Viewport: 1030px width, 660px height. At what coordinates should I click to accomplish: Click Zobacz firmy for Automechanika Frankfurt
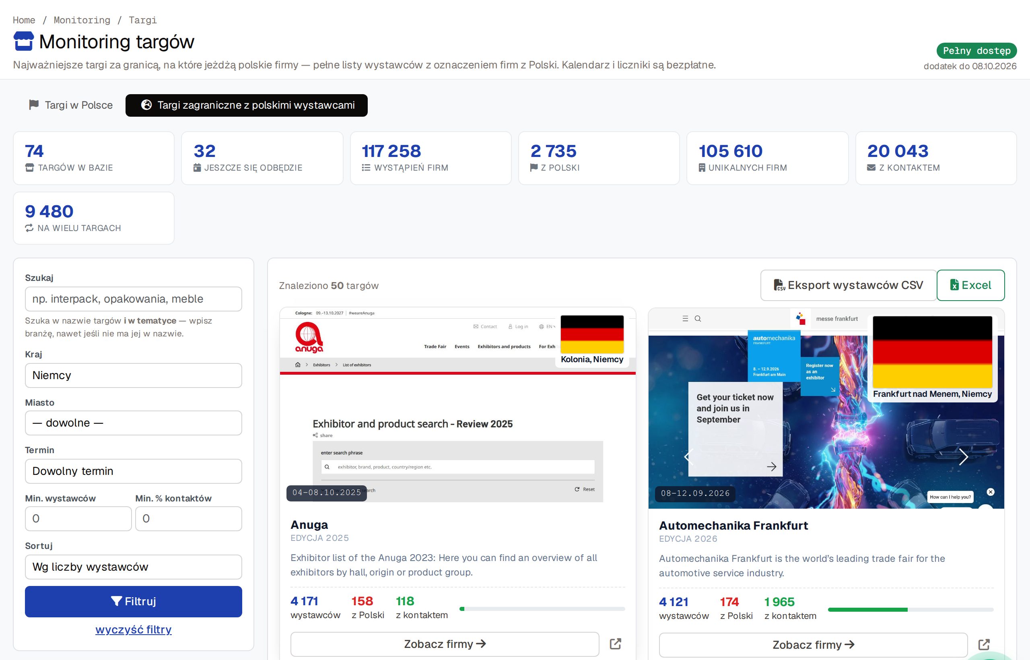tap(813, 645)
